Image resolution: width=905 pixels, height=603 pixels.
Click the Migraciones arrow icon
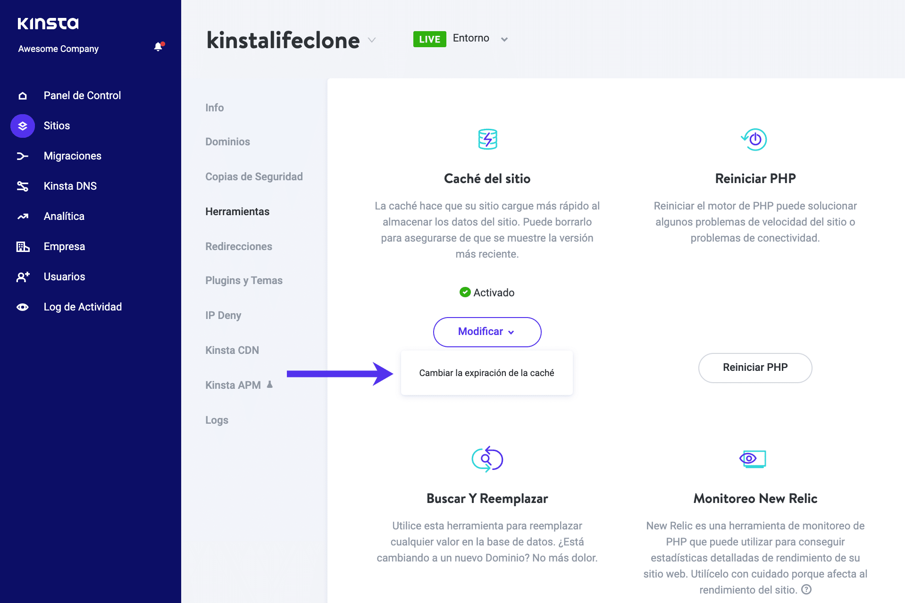click(x=23, y=156)
